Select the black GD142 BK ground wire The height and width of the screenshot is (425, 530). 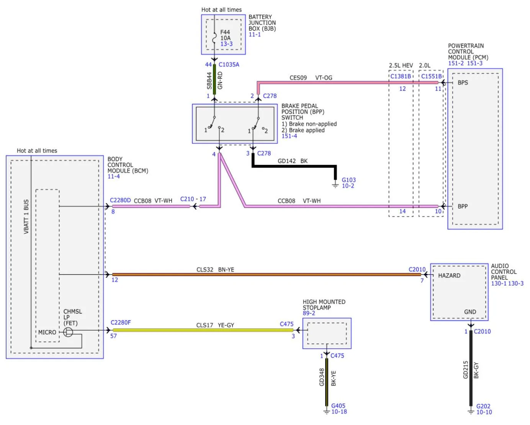pyautogui.click(x=295, y=166)
